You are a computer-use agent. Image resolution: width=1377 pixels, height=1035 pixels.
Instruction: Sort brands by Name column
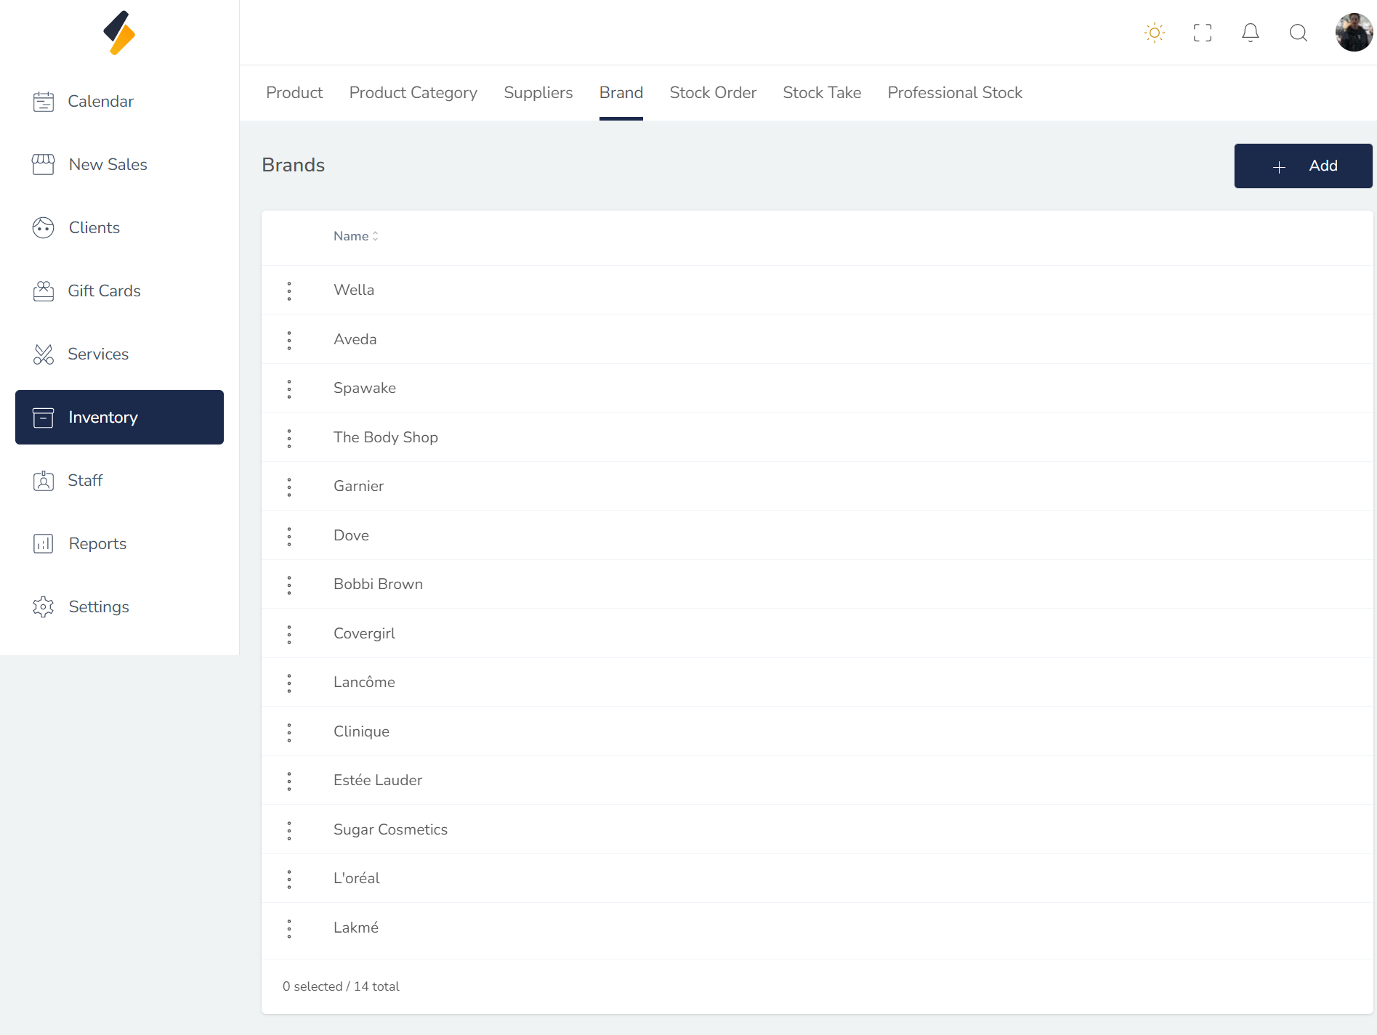click(x=355, y=237)
